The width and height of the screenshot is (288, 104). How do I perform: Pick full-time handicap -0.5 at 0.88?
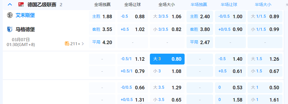133,16
